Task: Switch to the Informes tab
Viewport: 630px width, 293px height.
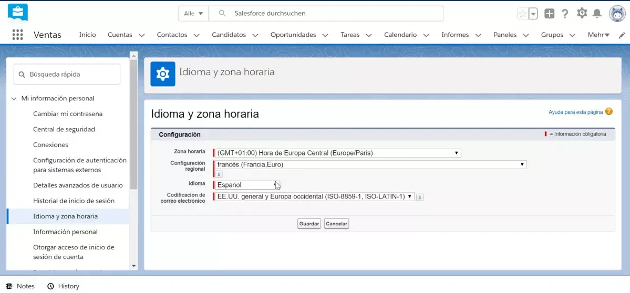Action: point(455,35)
